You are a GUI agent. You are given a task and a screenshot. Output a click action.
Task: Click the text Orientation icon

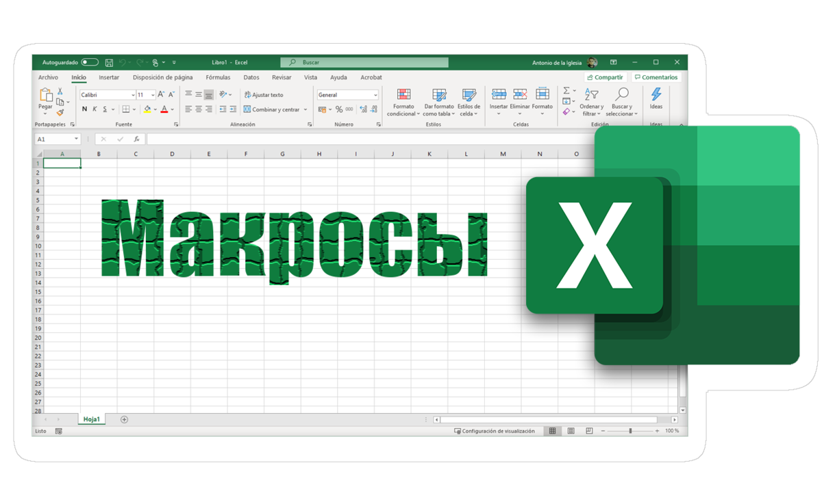pos(223,95)
